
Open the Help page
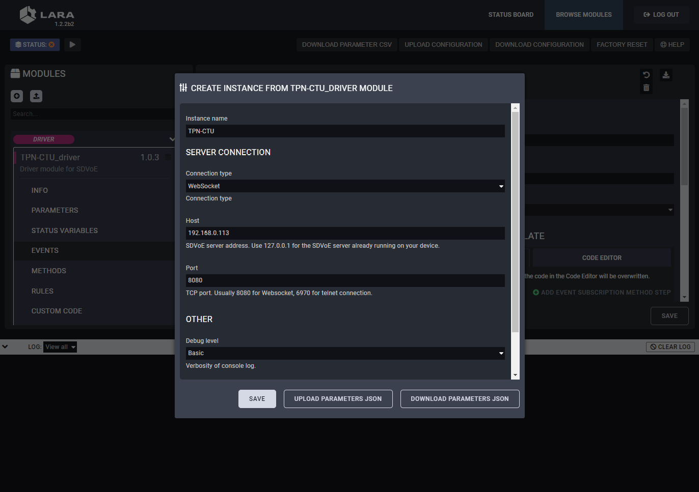(x=672, y=45)
